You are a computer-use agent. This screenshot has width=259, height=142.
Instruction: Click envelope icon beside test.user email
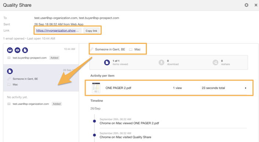pyautogui.click(x=9, y=104)
